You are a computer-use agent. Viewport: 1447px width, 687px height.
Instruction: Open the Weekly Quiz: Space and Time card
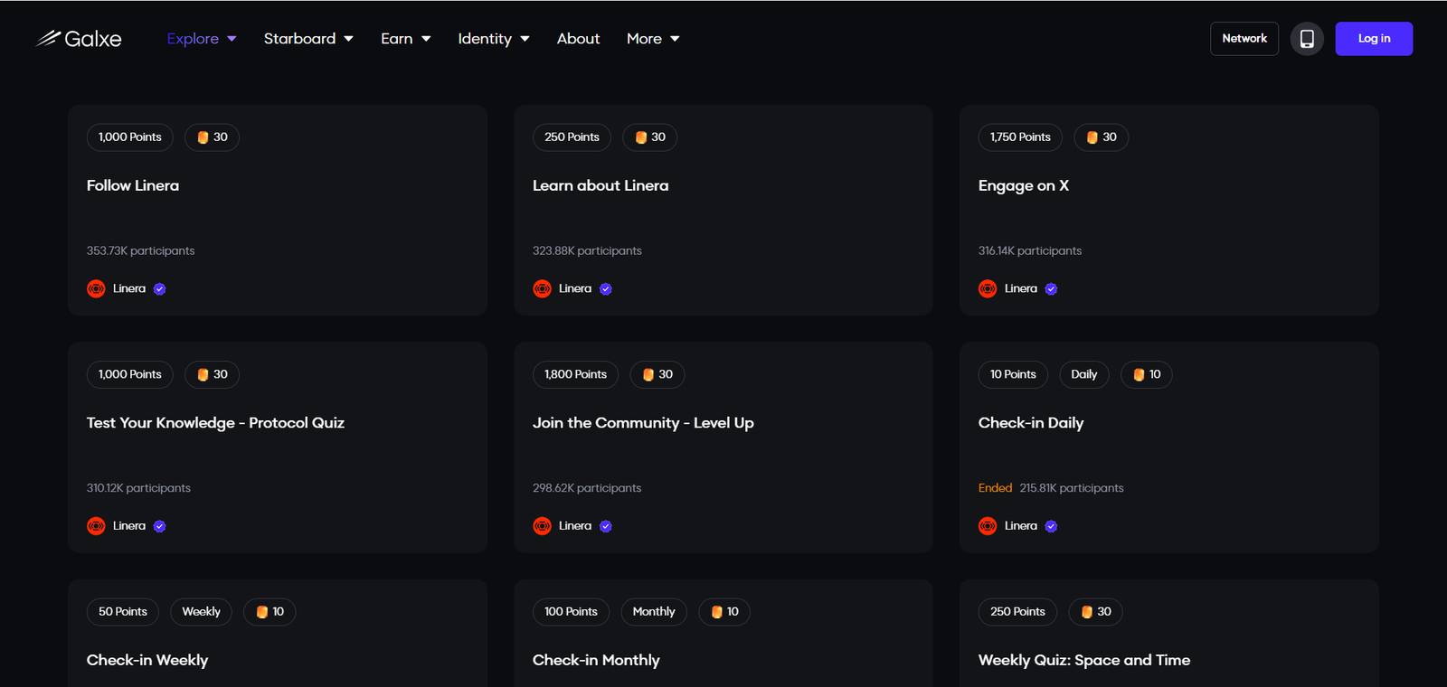pos(1083,660)
